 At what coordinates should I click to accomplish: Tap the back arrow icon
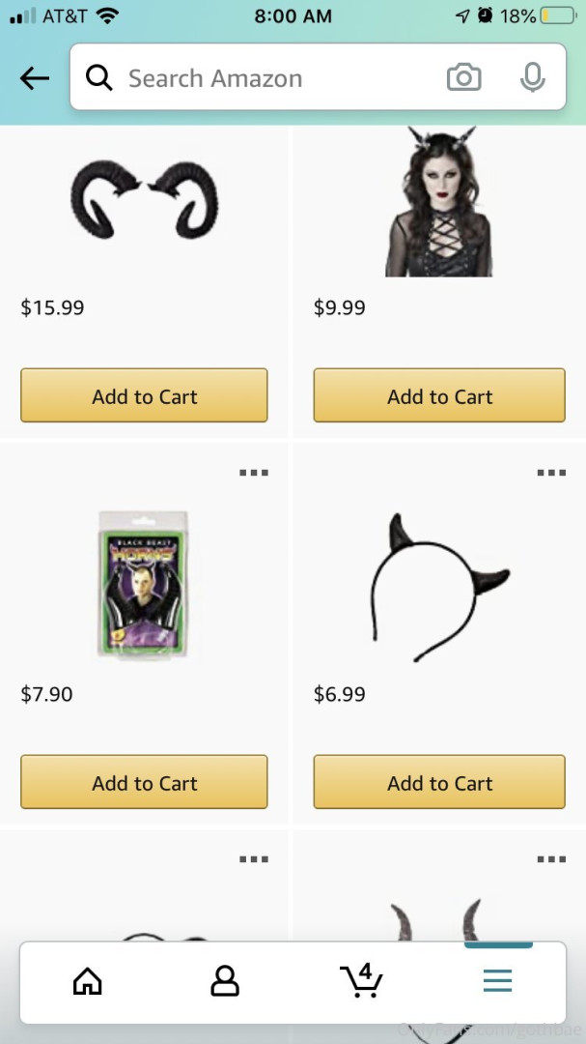tap(35, 78)
